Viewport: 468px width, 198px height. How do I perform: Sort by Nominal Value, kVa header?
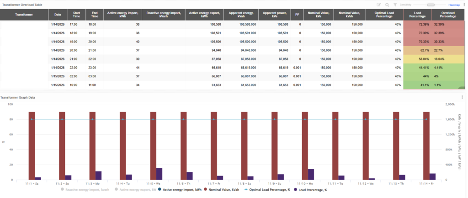[319, 15]
